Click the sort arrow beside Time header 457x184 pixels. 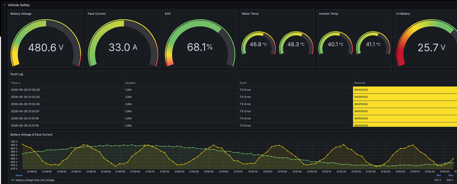(x=20, y=83)
